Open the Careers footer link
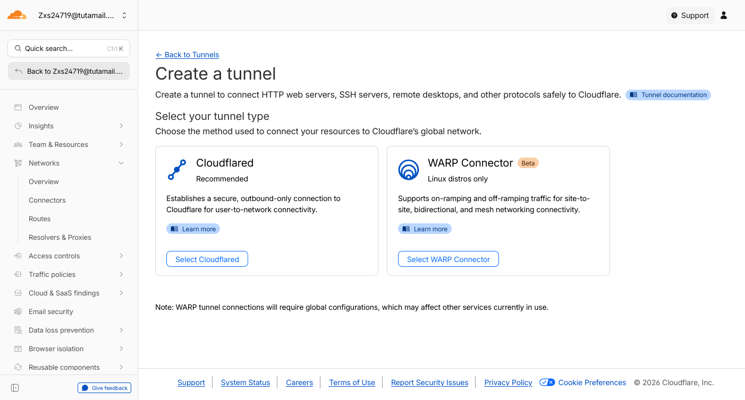Image resolution: width=745 pixels, height=400 pixels. [x=300, y=382]
